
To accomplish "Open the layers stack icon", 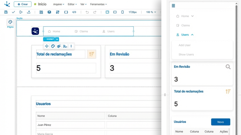I will point(49,12).
